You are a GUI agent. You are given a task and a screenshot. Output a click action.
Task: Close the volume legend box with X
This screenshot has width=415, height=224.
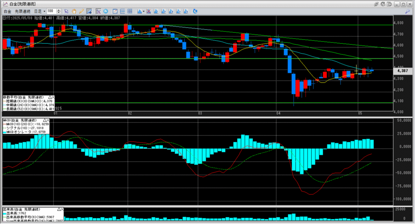[x=62, y=209]
